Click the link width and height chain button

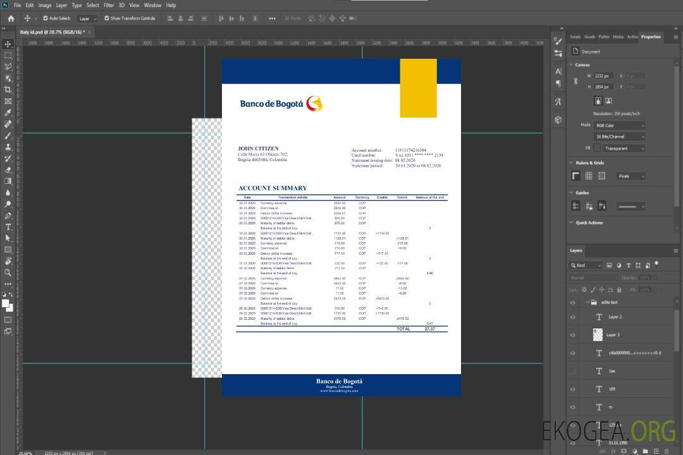point(575,82)
